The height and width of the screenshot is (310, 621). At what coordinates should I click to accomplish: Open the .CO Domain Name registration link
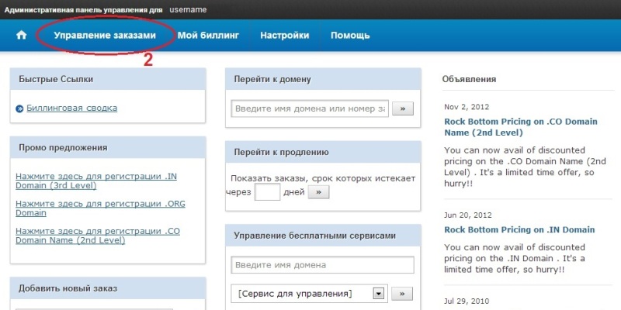pos(98,236)
